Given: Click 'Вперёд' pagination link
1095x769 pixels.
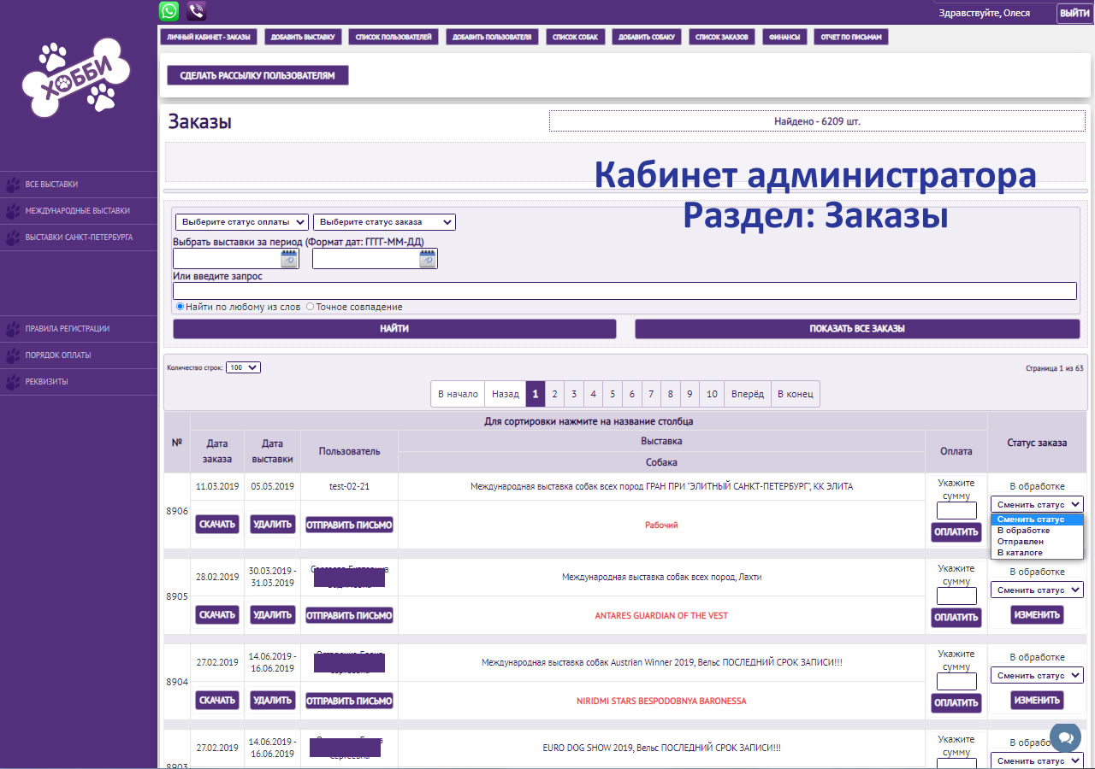Looking at the screenshot, I should pyautogui.click(x=747, y=394).
